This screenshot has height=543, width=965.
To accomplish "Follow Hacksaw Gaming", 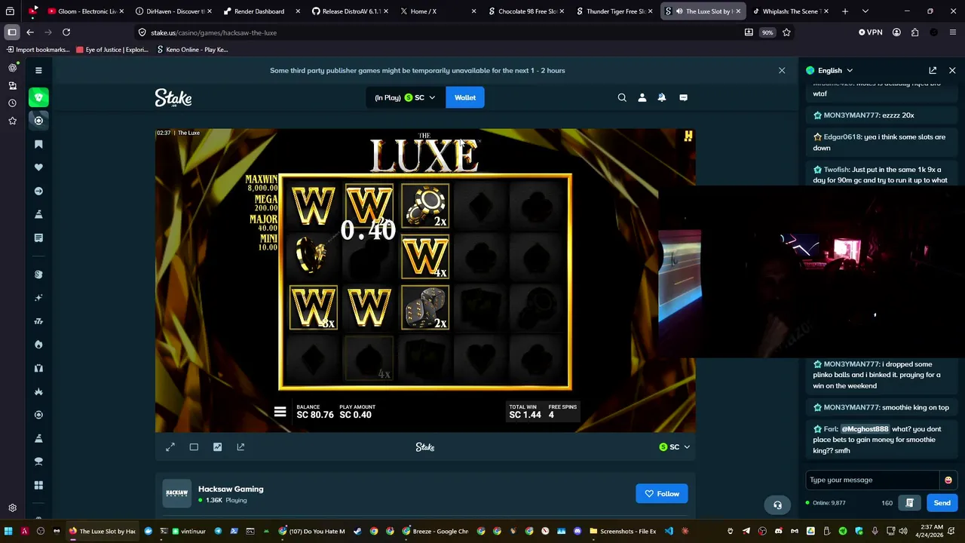I will point(661,494).
